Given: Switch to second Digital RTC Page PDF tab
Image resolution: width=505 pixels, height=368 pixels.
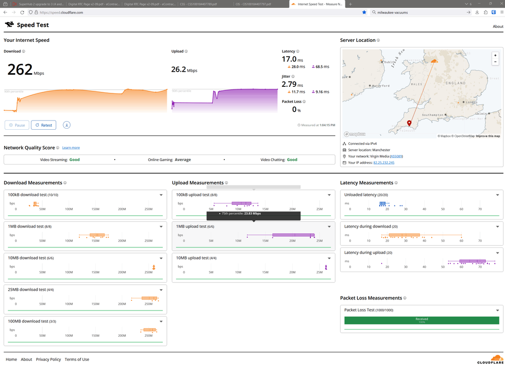Looking at the screenshot, I should point(150,4).
